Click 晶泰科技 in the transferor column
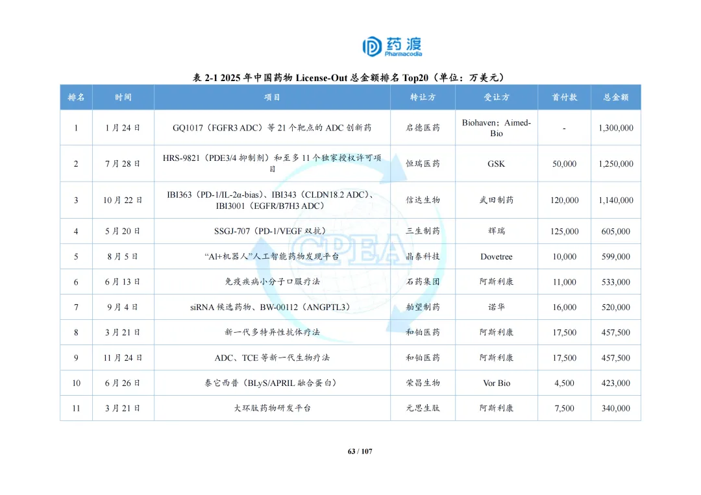This screenshot has width=701, height=495. 423,257
